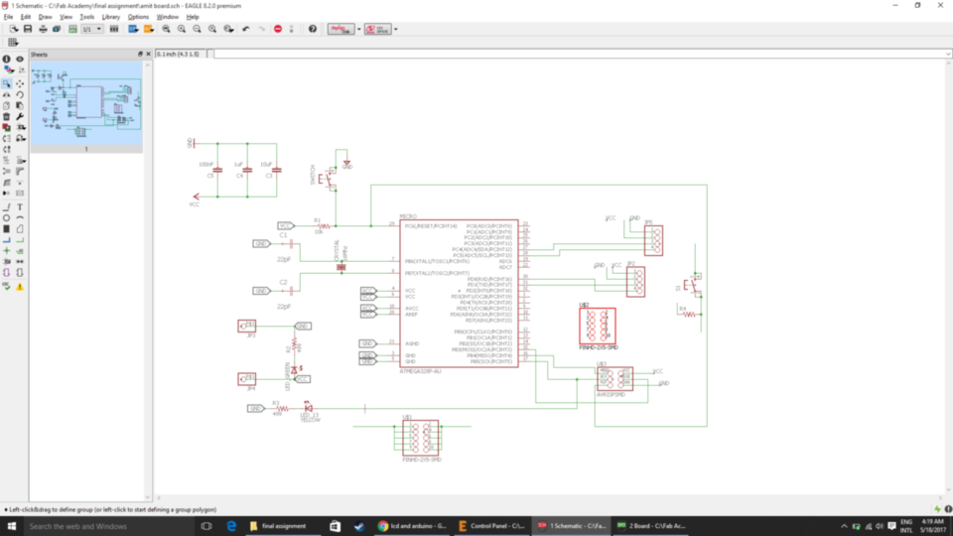Select the Arc tool

click(x=20, y=218)
